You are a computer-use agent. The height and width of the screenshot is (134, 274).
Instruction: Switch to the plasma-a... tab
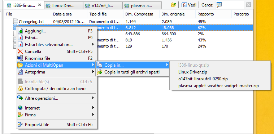tap(142, 5)
